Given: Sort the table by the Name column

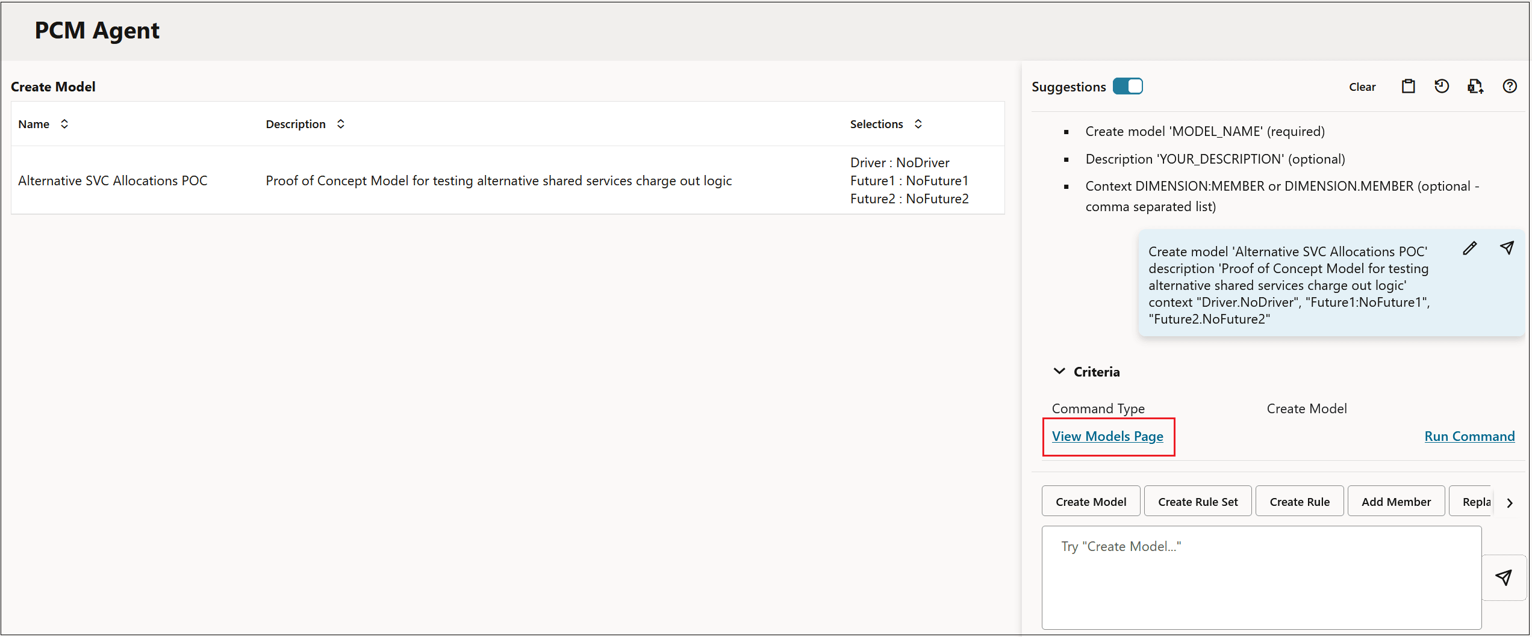Looking at the screenshot, I should (65, 124).
